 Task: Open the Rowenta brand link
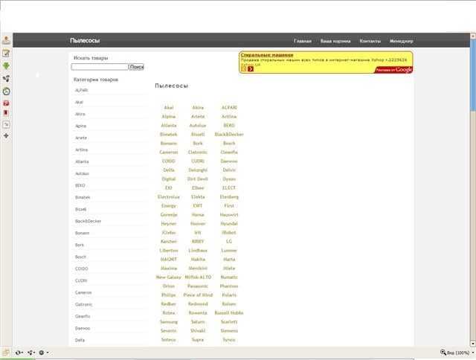[x=198, y=313]
